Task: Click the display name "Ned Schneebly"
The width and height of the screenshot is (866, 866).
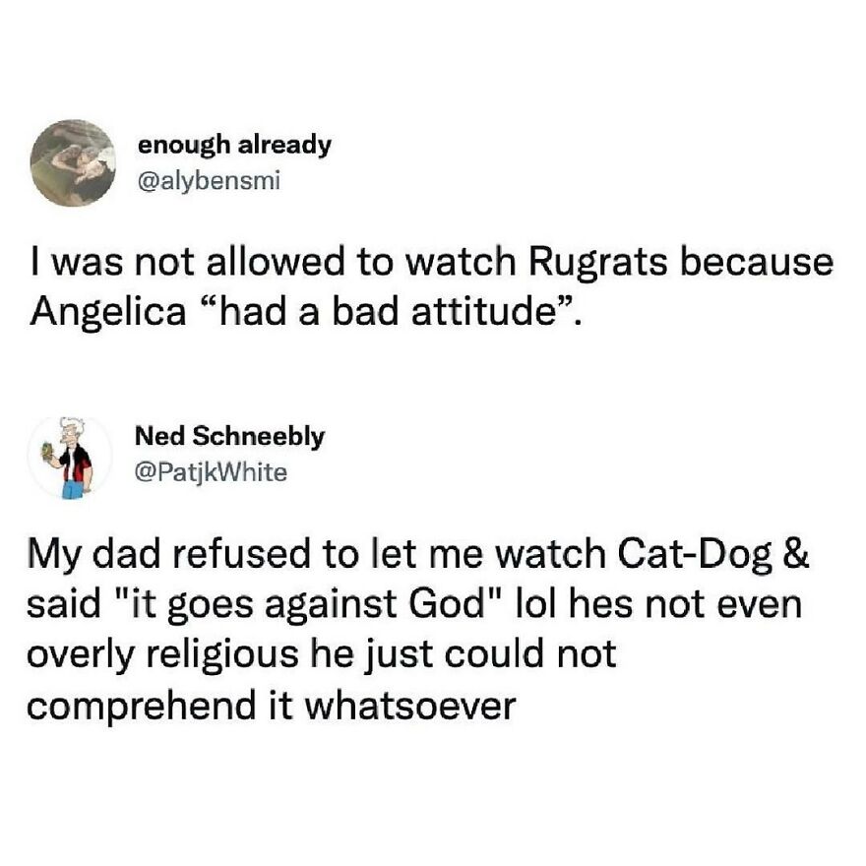Action: [x=229, y=437]
